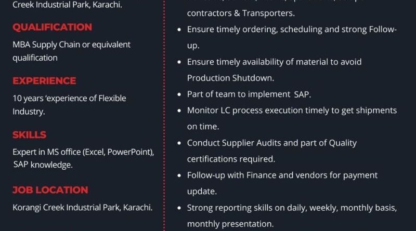Select the timely ordering and scheduling bullet text
Viewport: 416px width, 231px height.
[291, 30]
